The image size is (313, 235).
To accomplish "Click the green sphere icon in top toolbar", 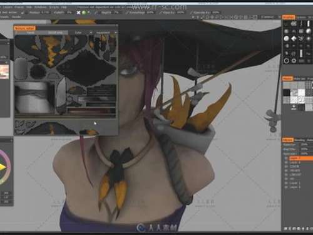I will [x=84, y=13].
